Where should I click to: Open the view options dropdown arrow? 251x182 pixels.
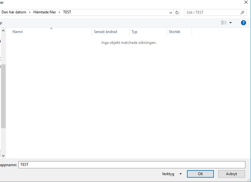(x=230, y=23)
